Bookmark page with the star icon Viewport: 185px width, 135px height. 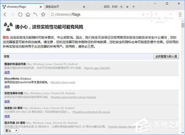click(43, 14)
